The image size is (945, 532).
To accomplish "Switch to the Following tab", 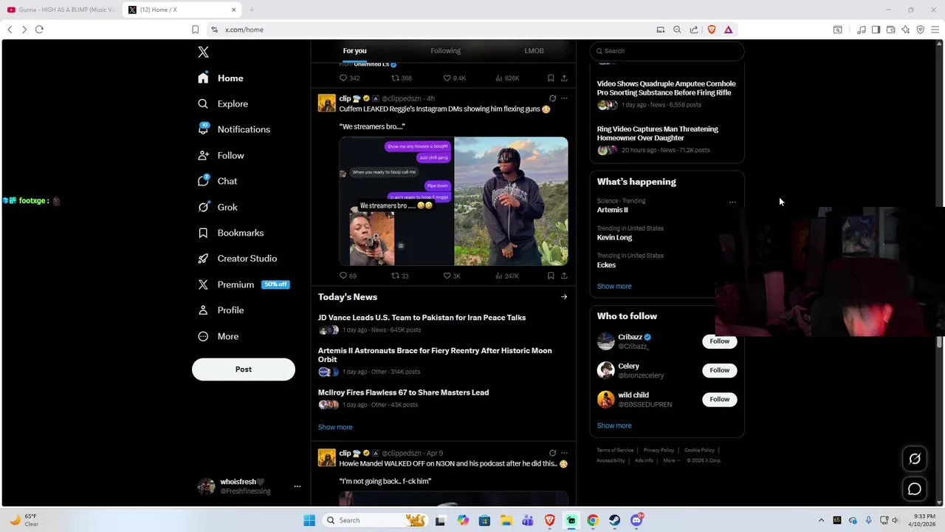I will point(445,51).
